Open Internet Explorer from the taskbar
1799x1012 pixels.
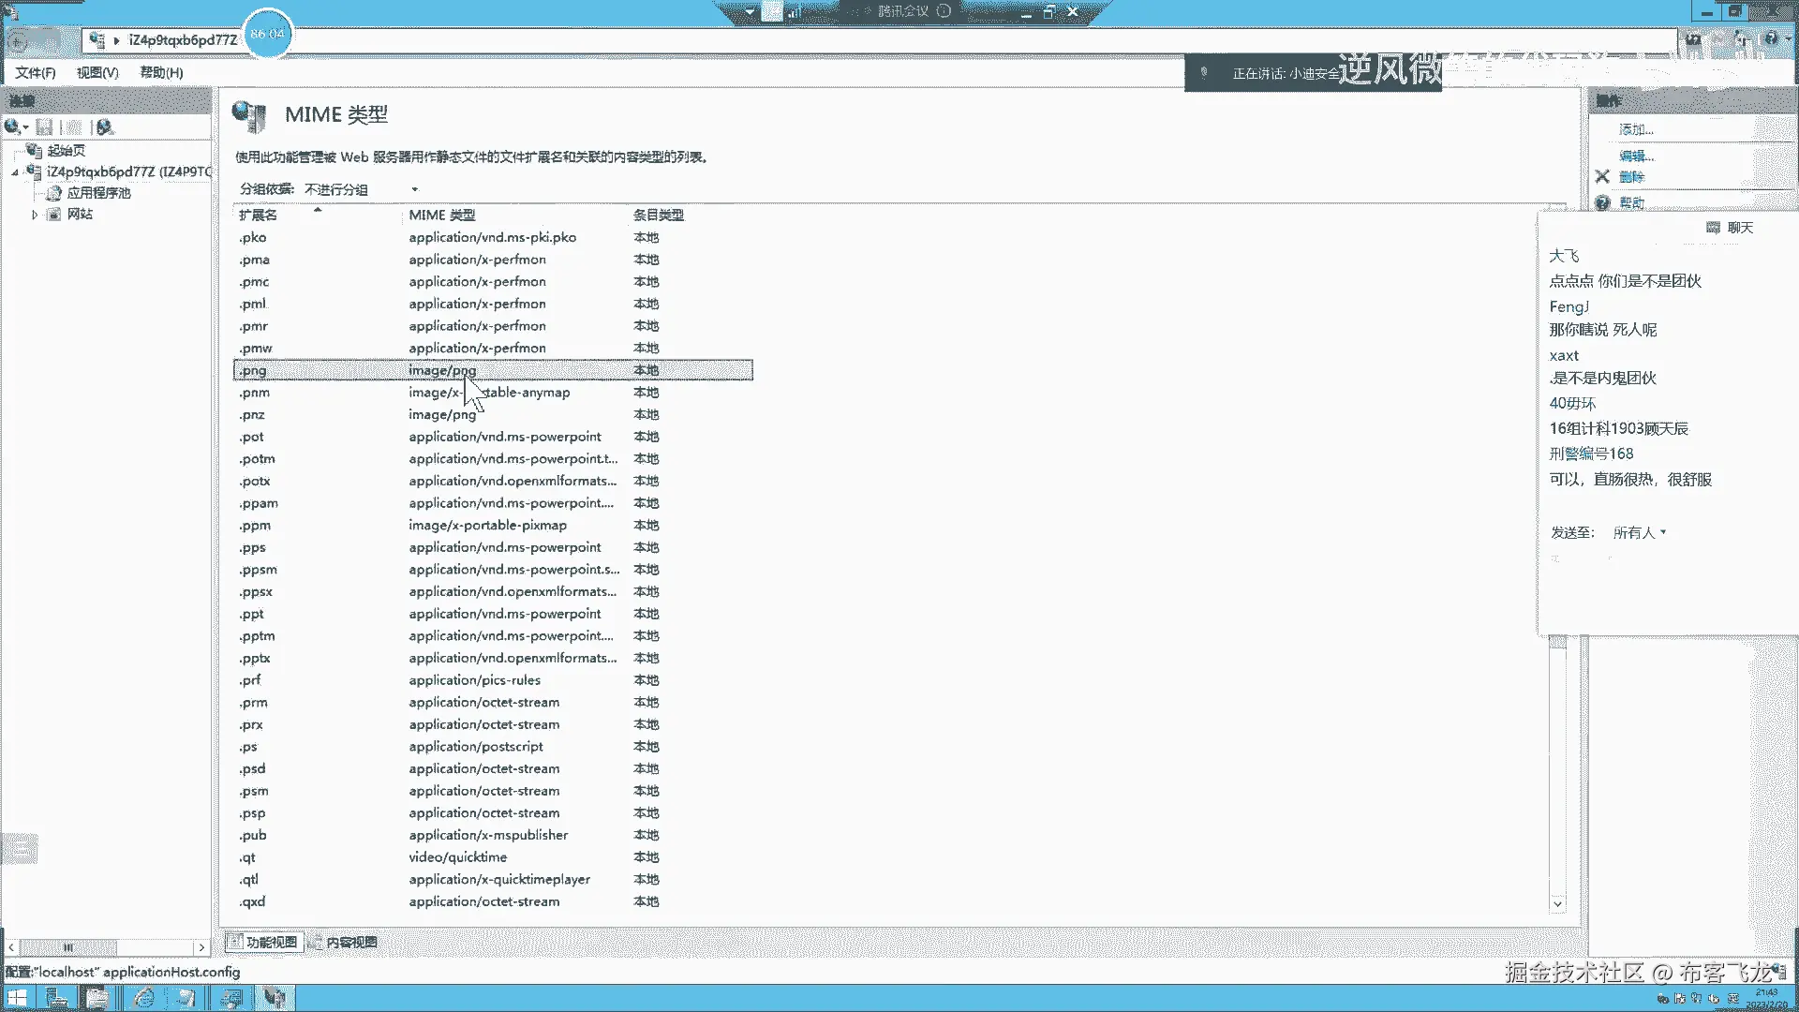coord(144,998)
